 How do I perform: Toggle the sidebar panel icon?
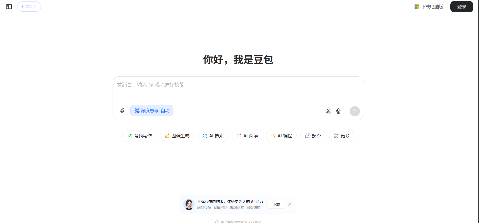(9, 7)
